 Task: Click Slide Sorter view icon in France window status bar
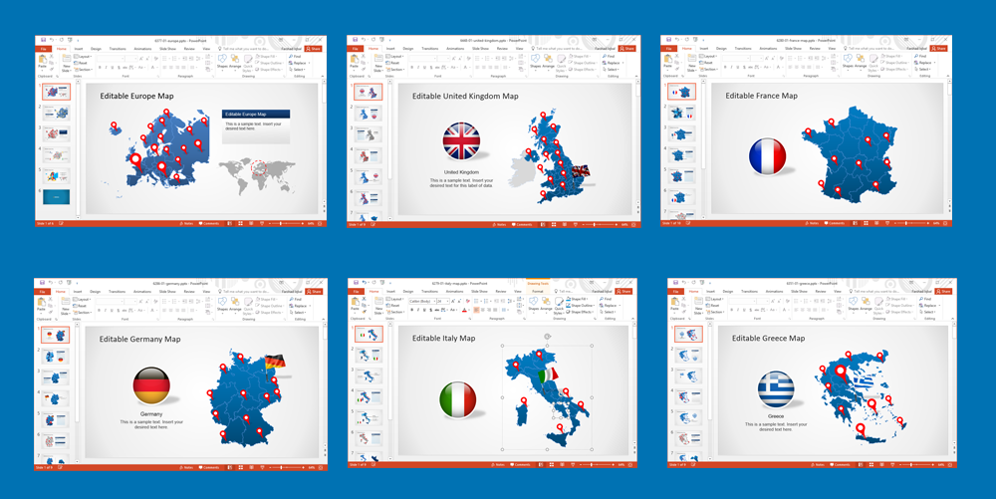point(866,223)
